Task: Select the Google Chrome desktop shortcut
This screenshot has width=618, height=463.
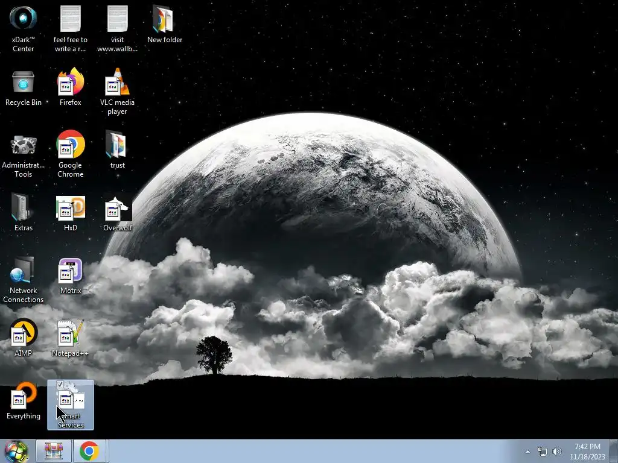Action: [70, 154]
